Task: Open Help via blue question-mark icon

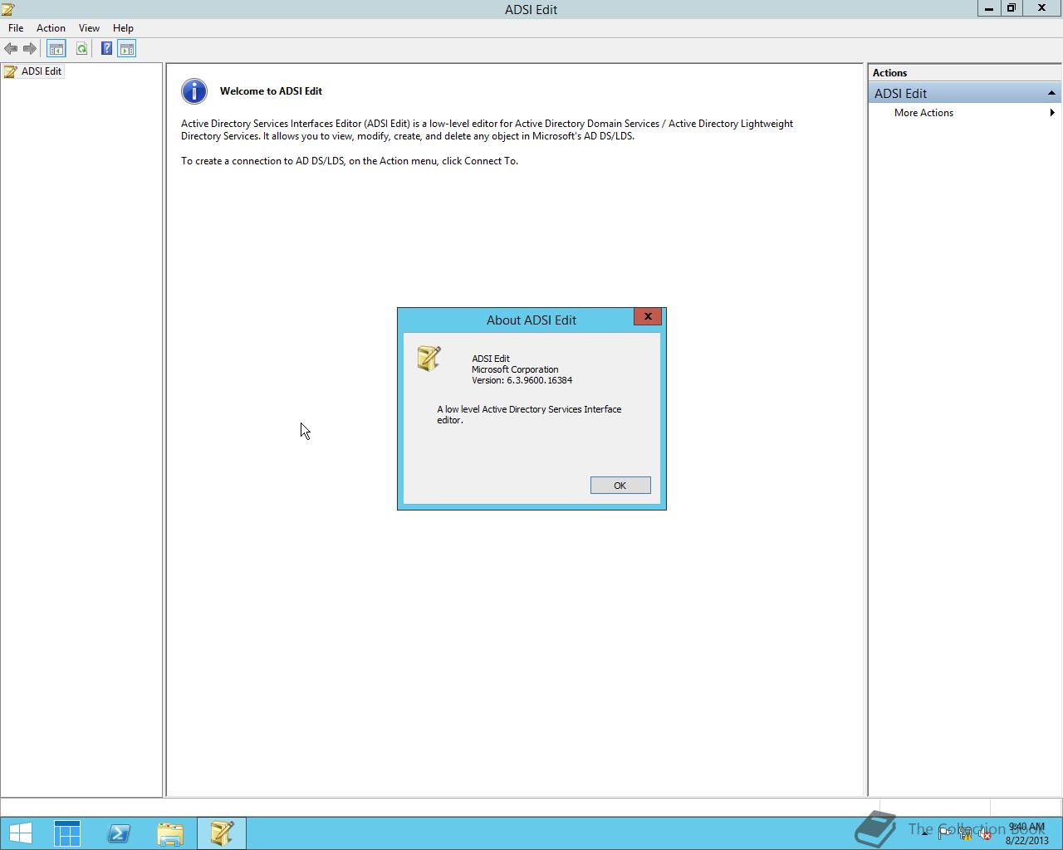Action: tap(106, 49)
